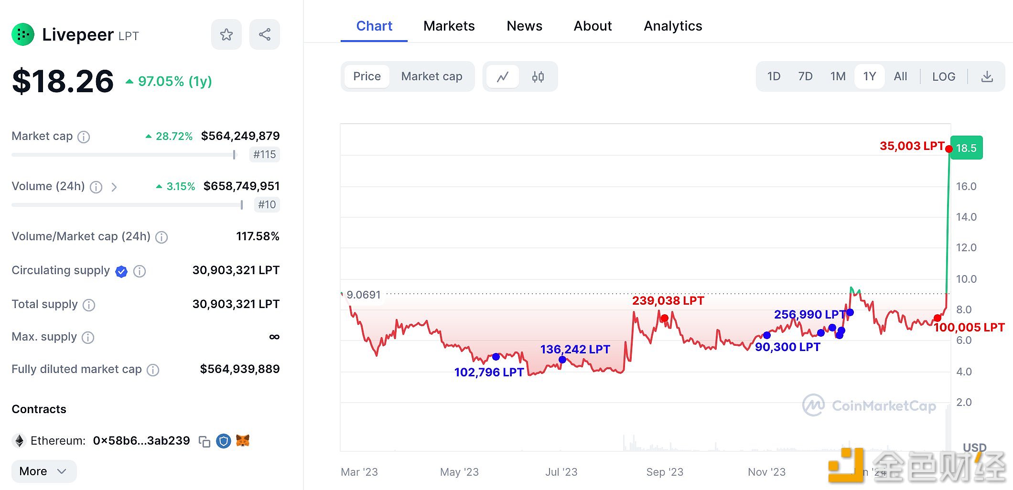Download chart data icon

(x=987, y=76)
